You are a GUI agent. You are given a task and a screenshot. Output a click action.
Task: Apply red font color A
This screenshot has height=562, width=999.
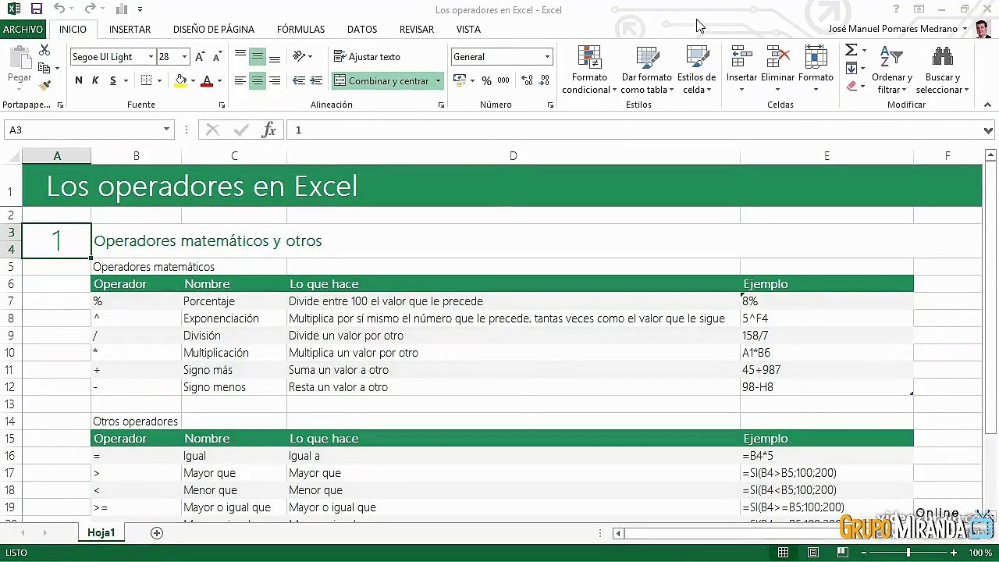point(207,80)
